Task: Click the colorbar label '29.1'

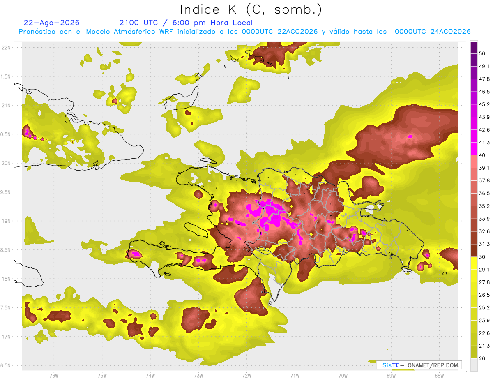Action: [x=485, y=270]
